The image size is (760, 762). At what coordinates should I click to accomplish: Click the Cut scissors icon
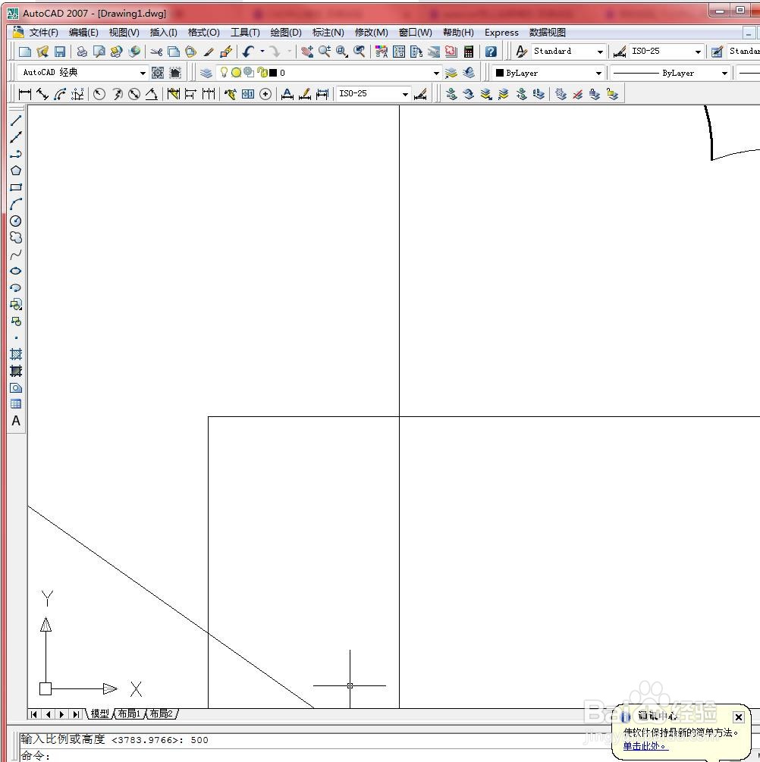coord(156,52)
